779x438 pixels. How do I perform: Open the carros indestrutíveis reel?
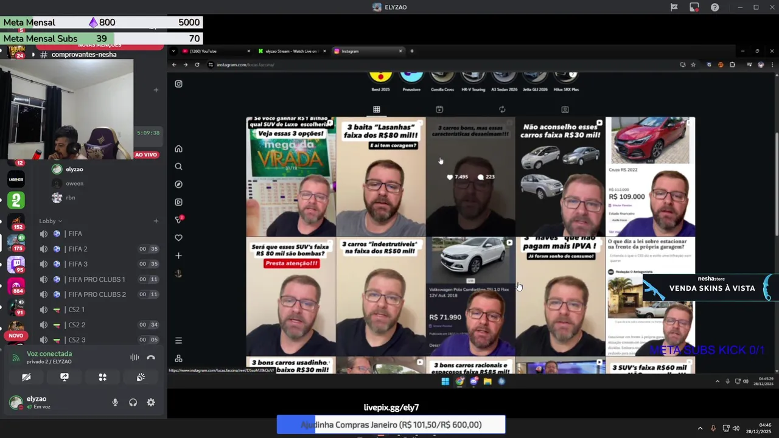tap(381, 296)
